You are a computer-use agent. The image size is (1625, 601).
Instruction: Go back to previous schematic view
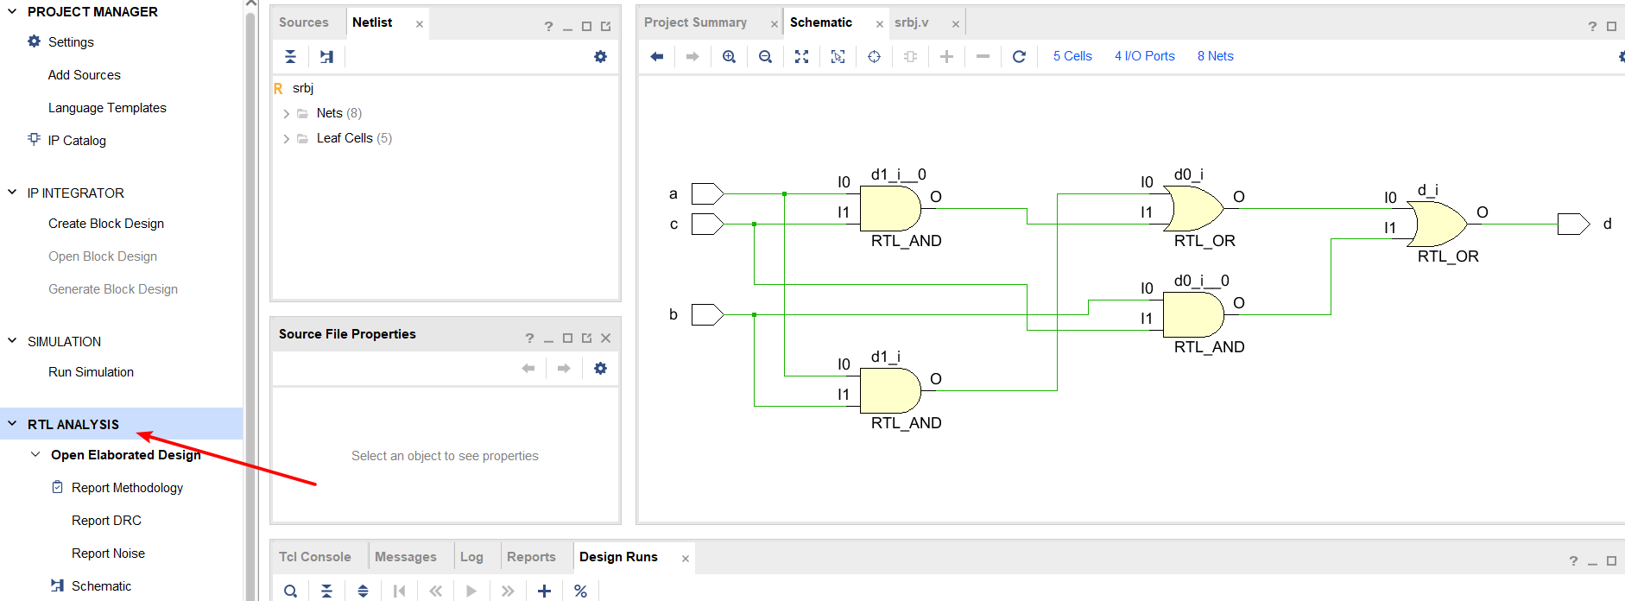pos(656,56)
